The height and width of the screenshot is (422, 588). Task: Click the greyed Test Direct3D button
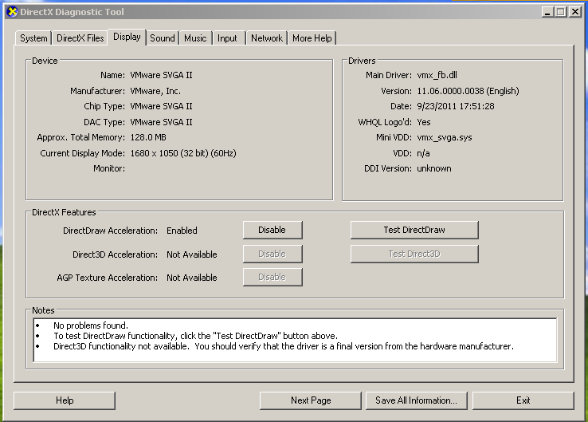[x=414, y=254]
